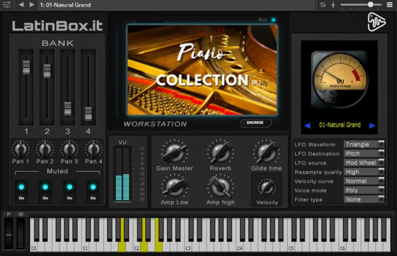Open LFO Waveform dropdown showing Triangle
Viewport: 397px width, 256px height.
tap(364, 144)
